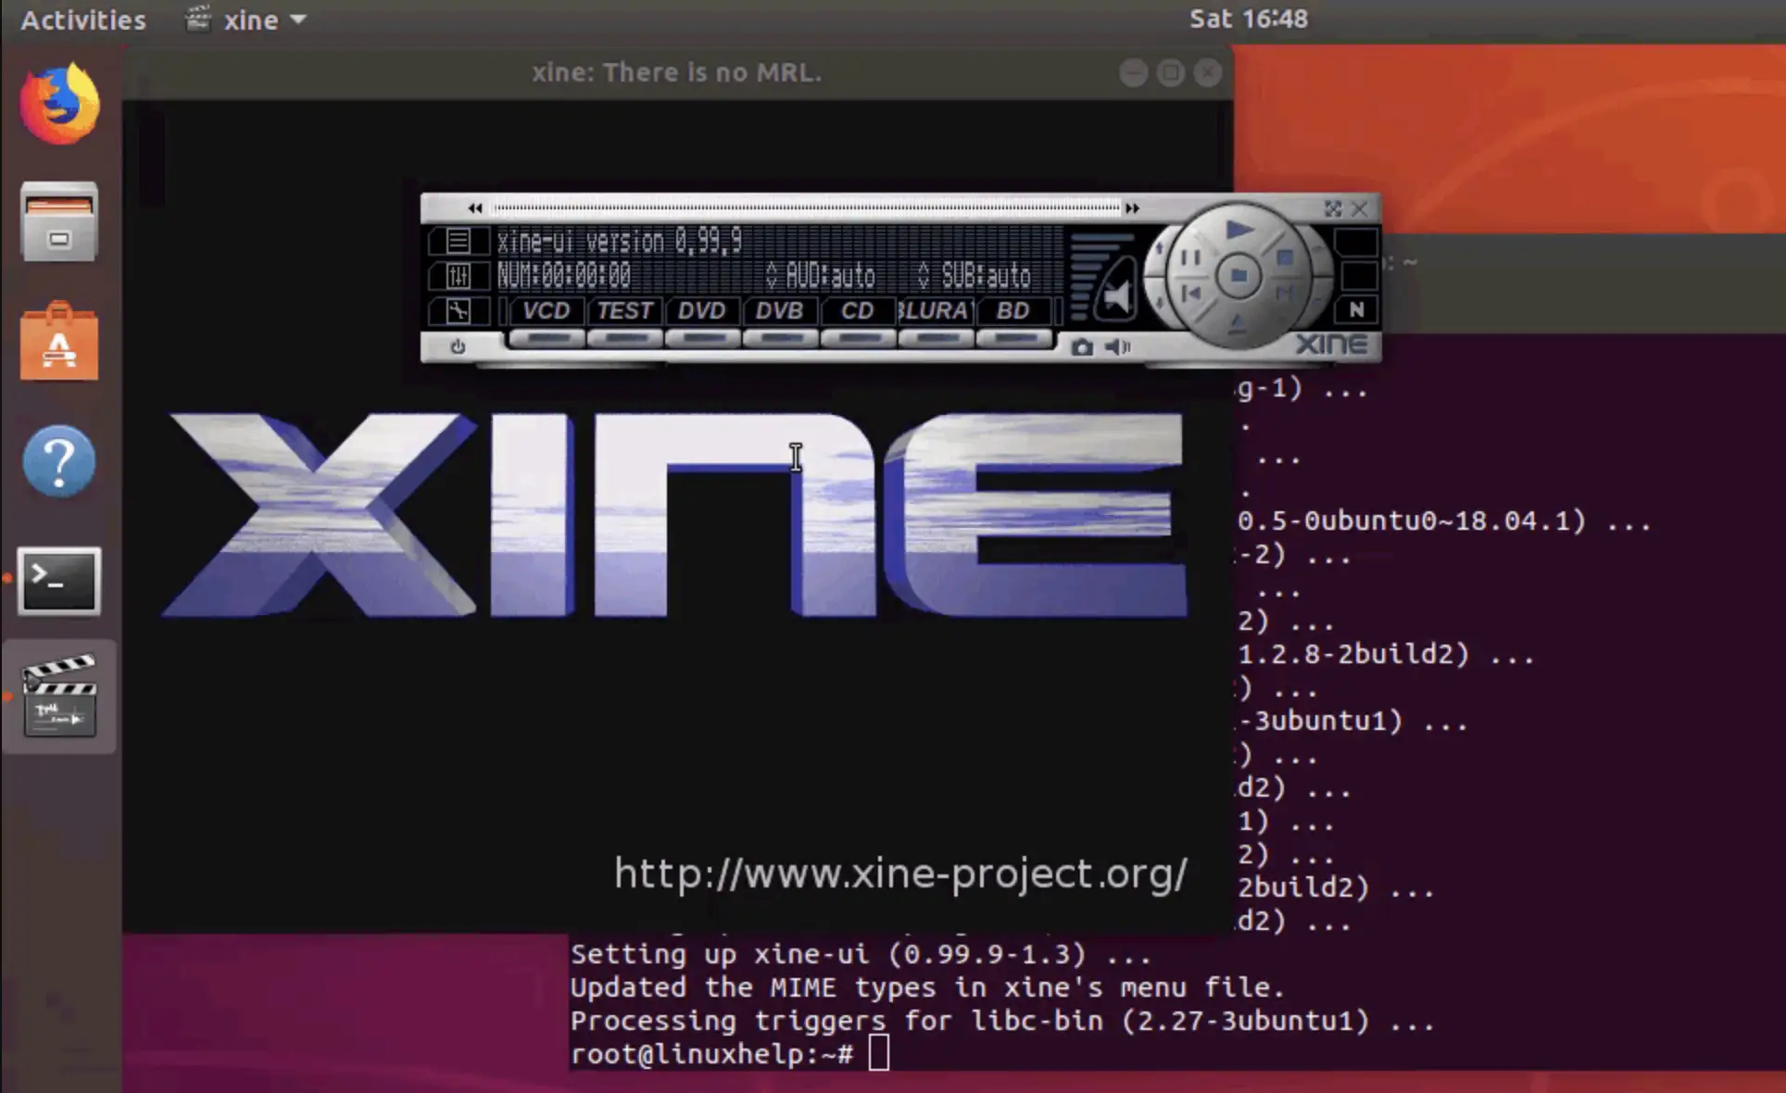The image size is (1786, 1093).
Task: Launch Ubuntu Software from the dock
Action: tap(59, 342)
